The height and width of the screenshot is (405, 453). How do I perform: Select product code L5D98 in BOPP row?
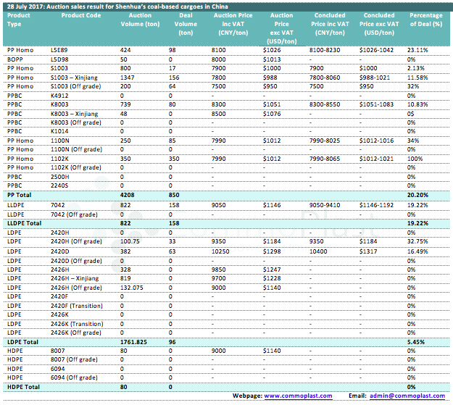point(60,58)
